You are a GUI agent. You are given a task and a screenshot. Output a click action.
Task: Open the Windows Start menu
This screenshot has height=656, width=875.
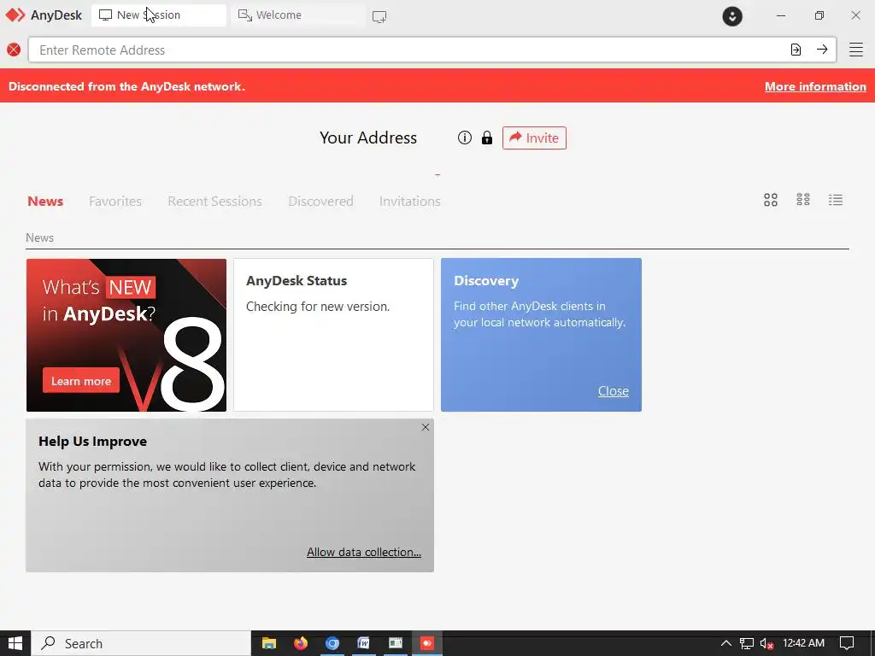click(x=15, y=643)
